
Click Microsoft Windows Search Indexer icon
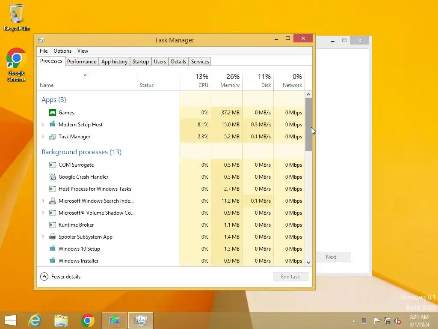pos(53,201)
